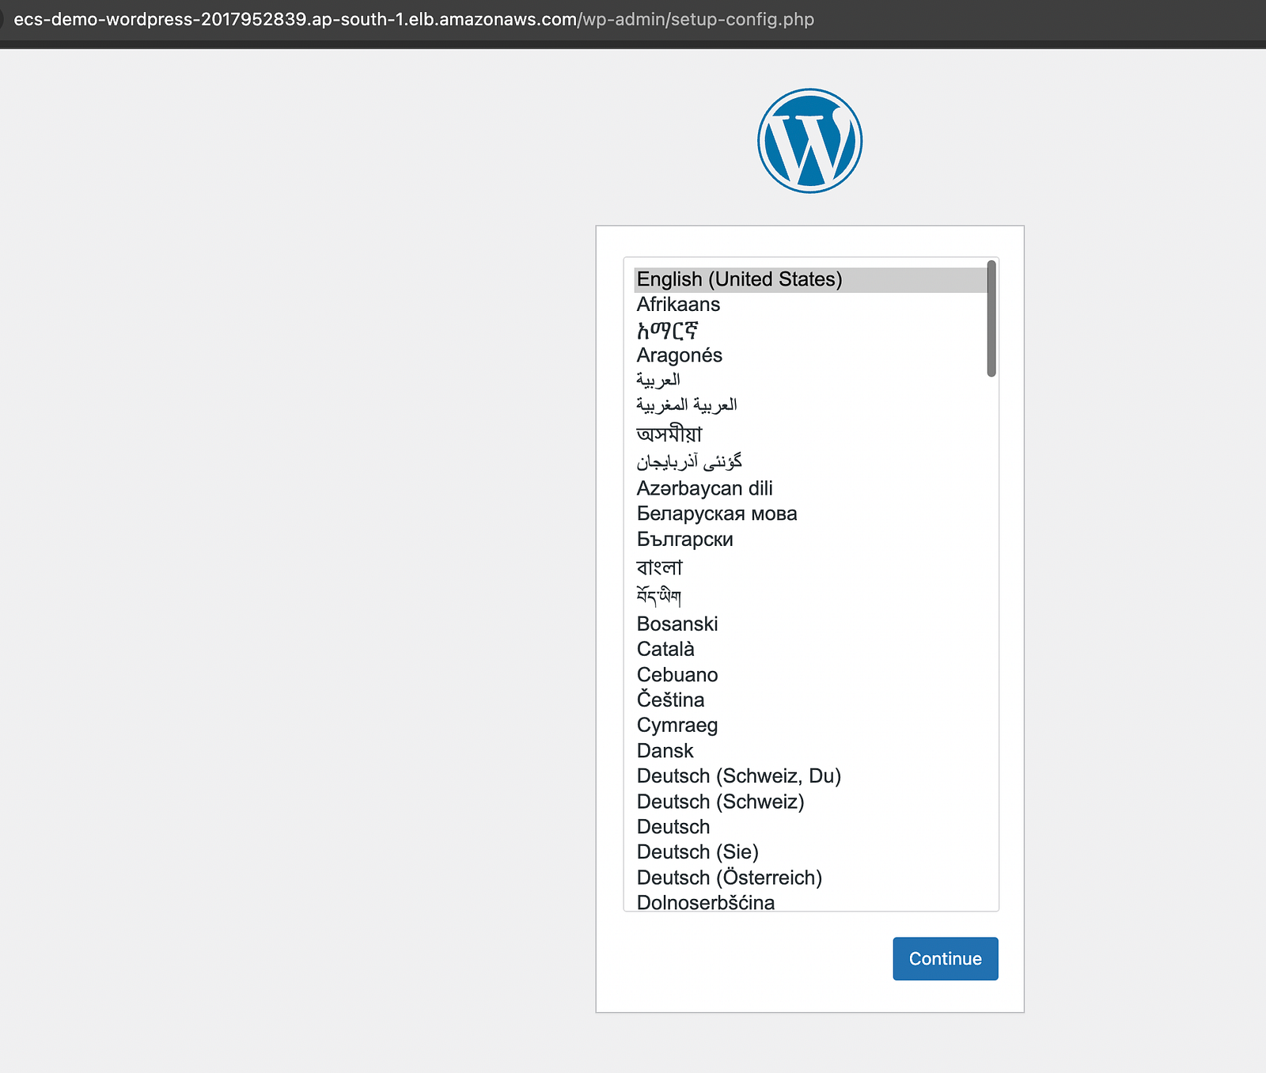Select Català language
This screenshot has width=1266, height=1073.
coord(810,649)
